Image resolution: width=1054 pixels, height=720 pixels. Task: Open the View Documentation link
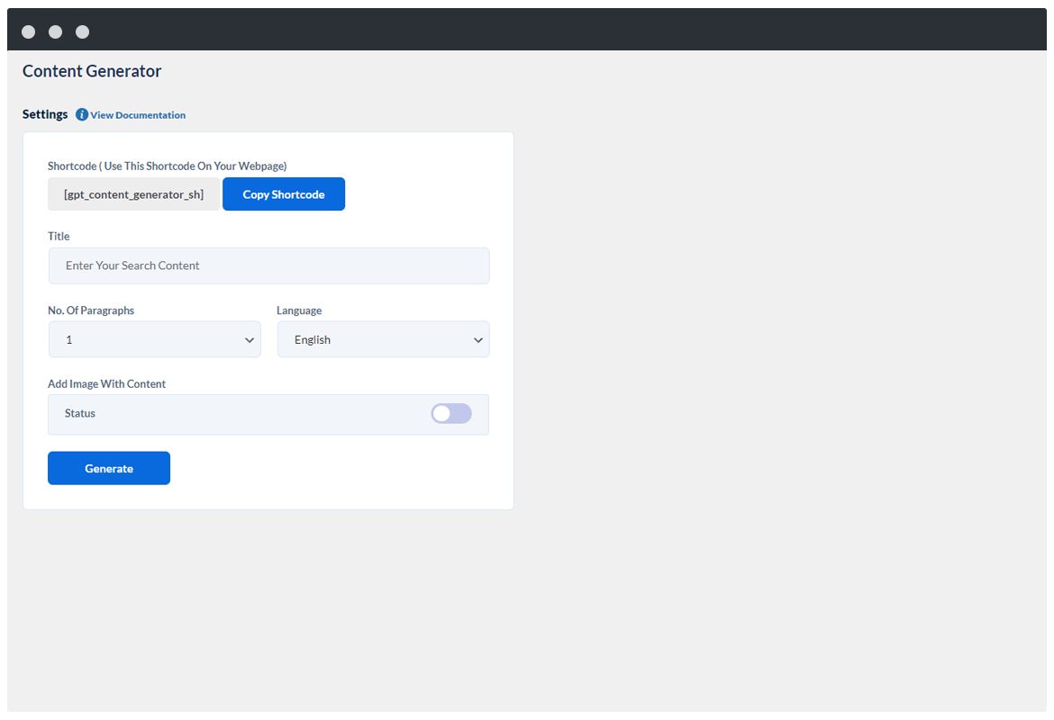click(138, 115)
